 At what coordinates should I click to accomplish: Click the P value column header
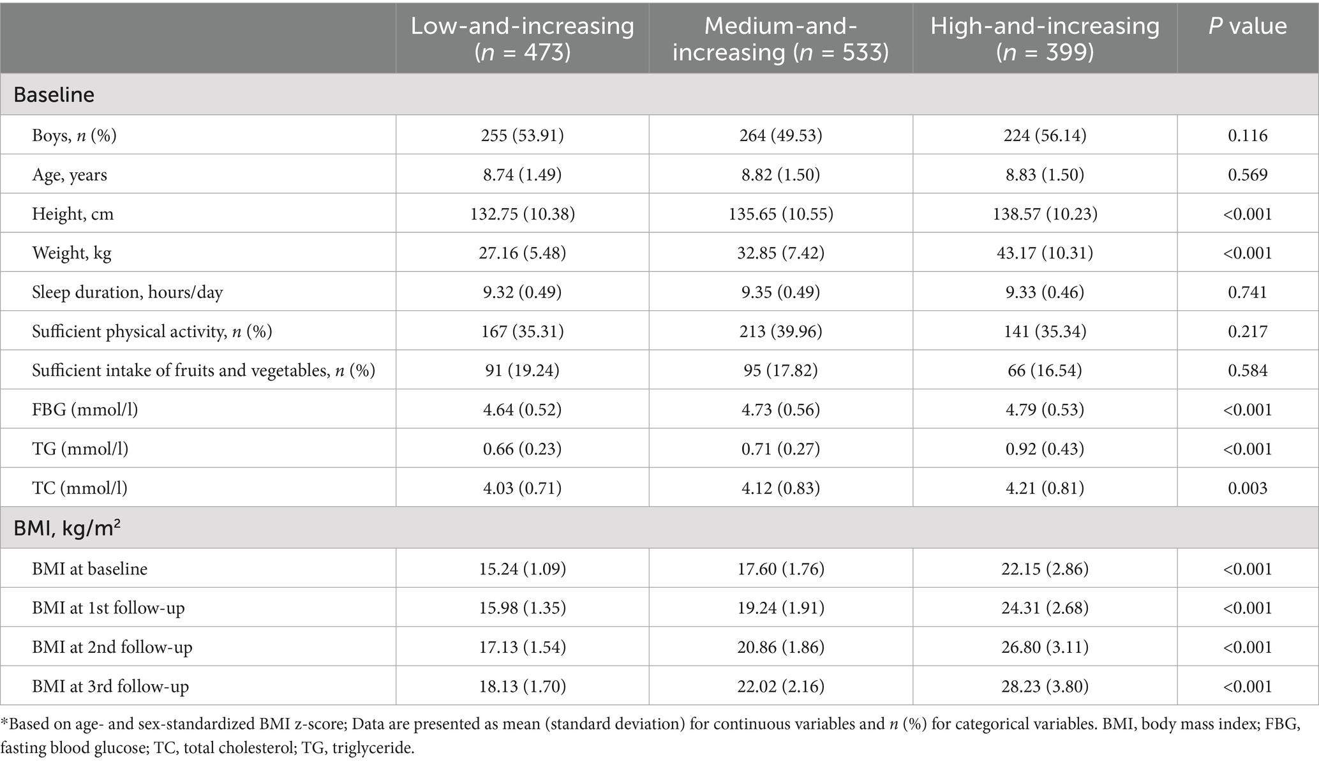pos(1248,26)
